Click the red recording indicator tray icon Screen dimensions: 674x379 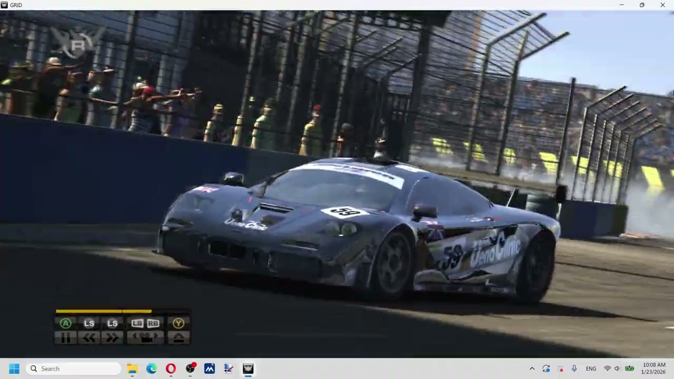pos(560,368)
